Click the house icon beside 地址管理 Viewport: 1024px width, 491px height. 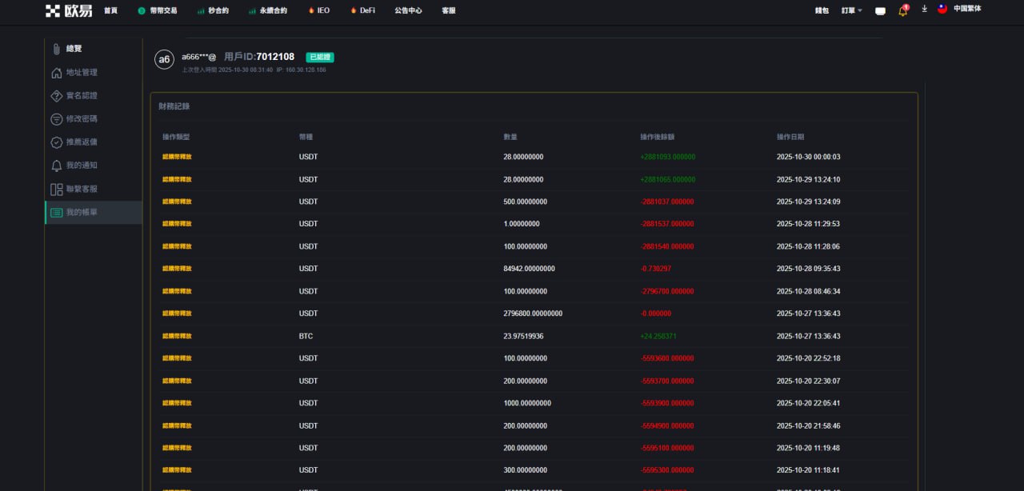coord(56,73)
